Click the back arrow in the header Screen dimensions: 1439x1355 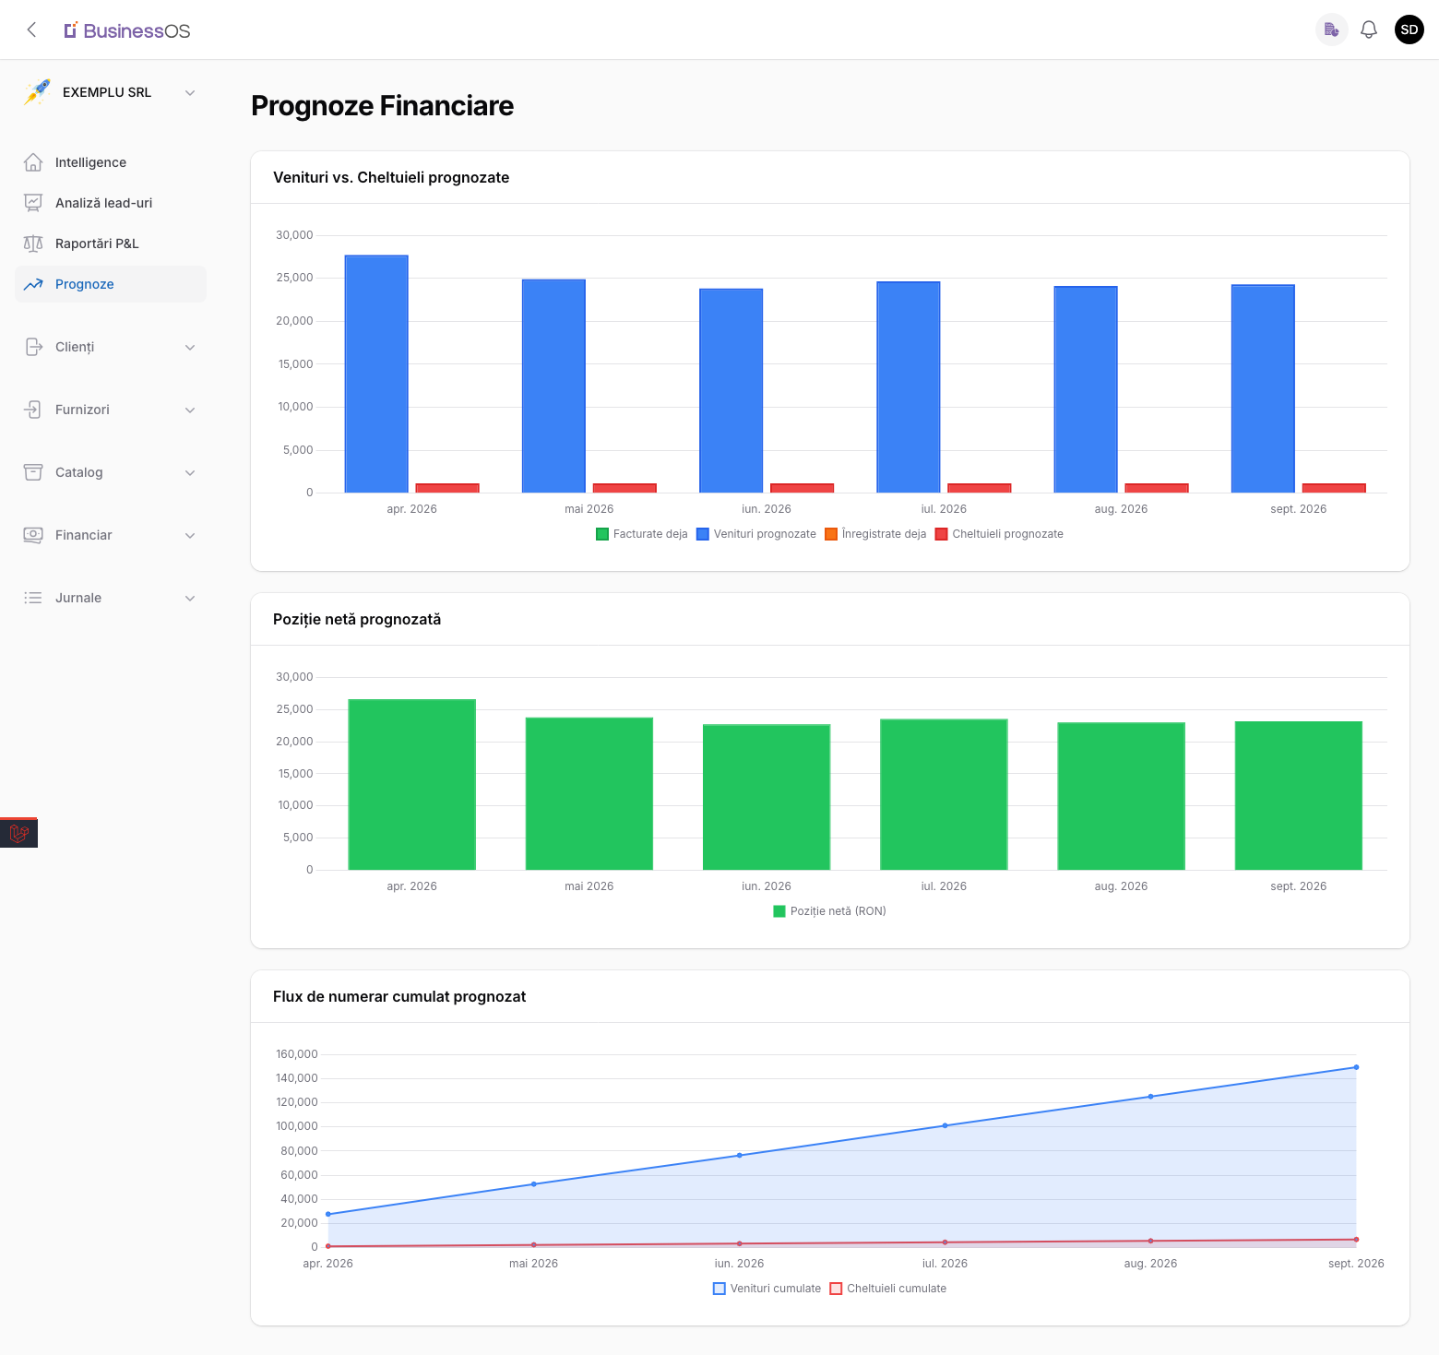[x=31, y=30]
